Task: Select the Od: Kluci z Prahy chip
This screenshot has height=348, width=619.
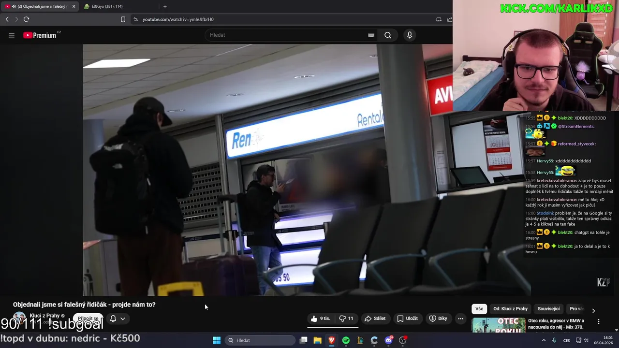Action: pos(510,309)
